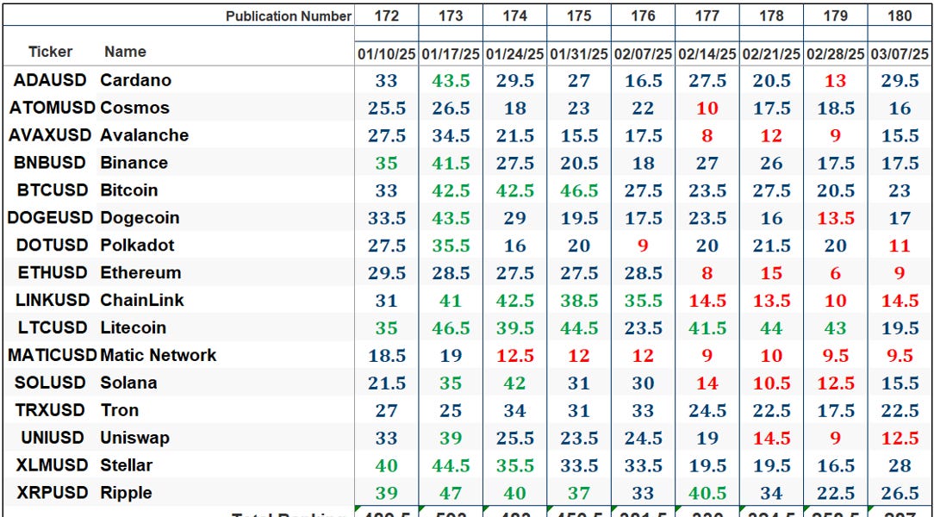The image size is (934, 517).
Task: Click the 'Solana' name cell
Action: coord(128,383)
